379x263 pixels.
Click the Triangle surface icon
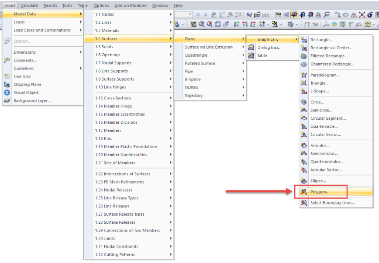(304, 83)
